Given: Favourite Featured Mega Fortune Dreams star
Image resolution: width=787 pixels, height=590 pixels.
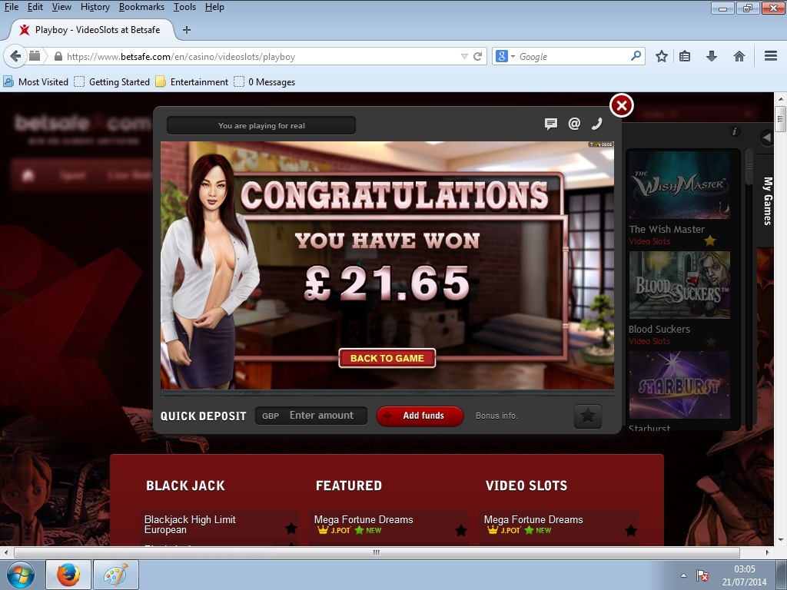Looking at the screenshot, I should (461, 530).
